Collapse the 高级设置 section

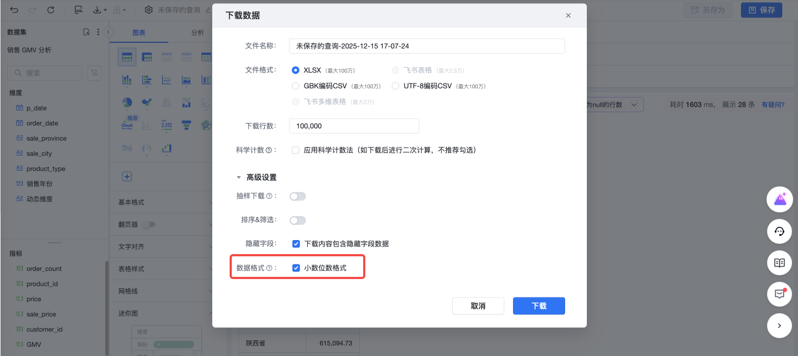tap(238, 177)
